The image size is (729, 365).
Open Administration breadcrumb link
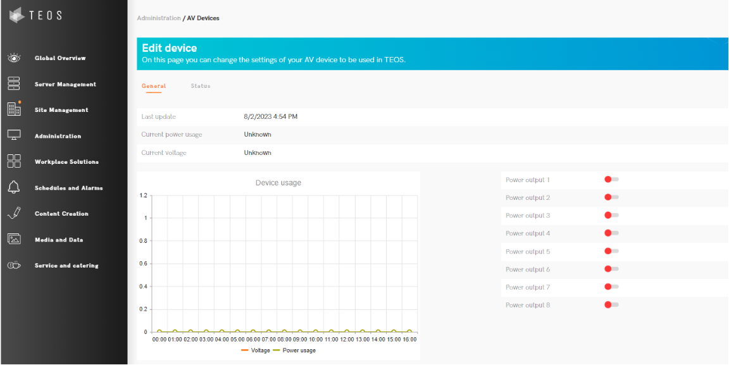coord(159,18)
